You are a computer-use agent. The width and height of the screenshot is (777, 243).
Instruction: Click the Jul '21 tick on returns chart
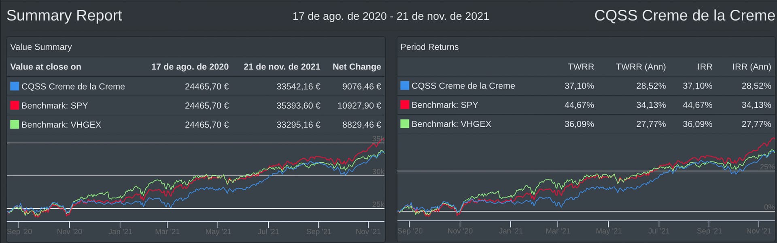click(x=659, y=231)
